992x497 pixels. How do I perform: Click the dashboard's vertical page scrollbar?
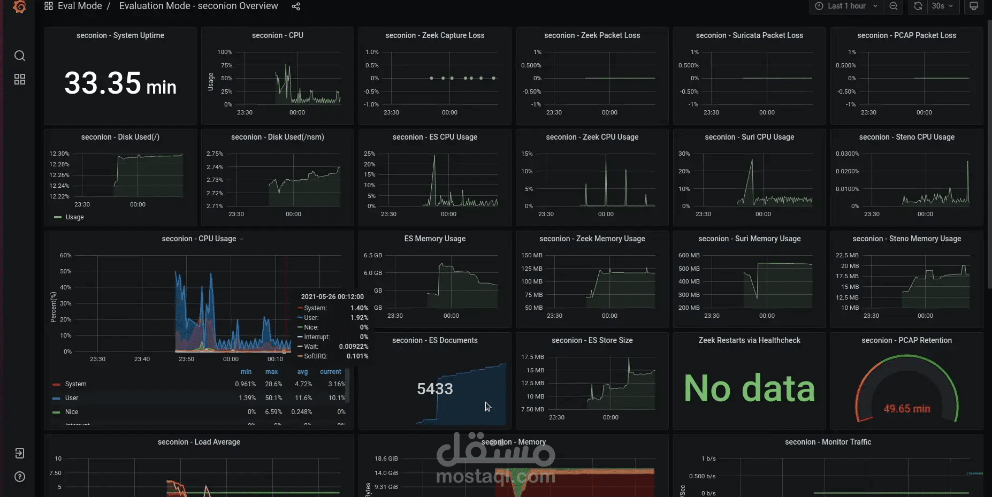point(989,155)
